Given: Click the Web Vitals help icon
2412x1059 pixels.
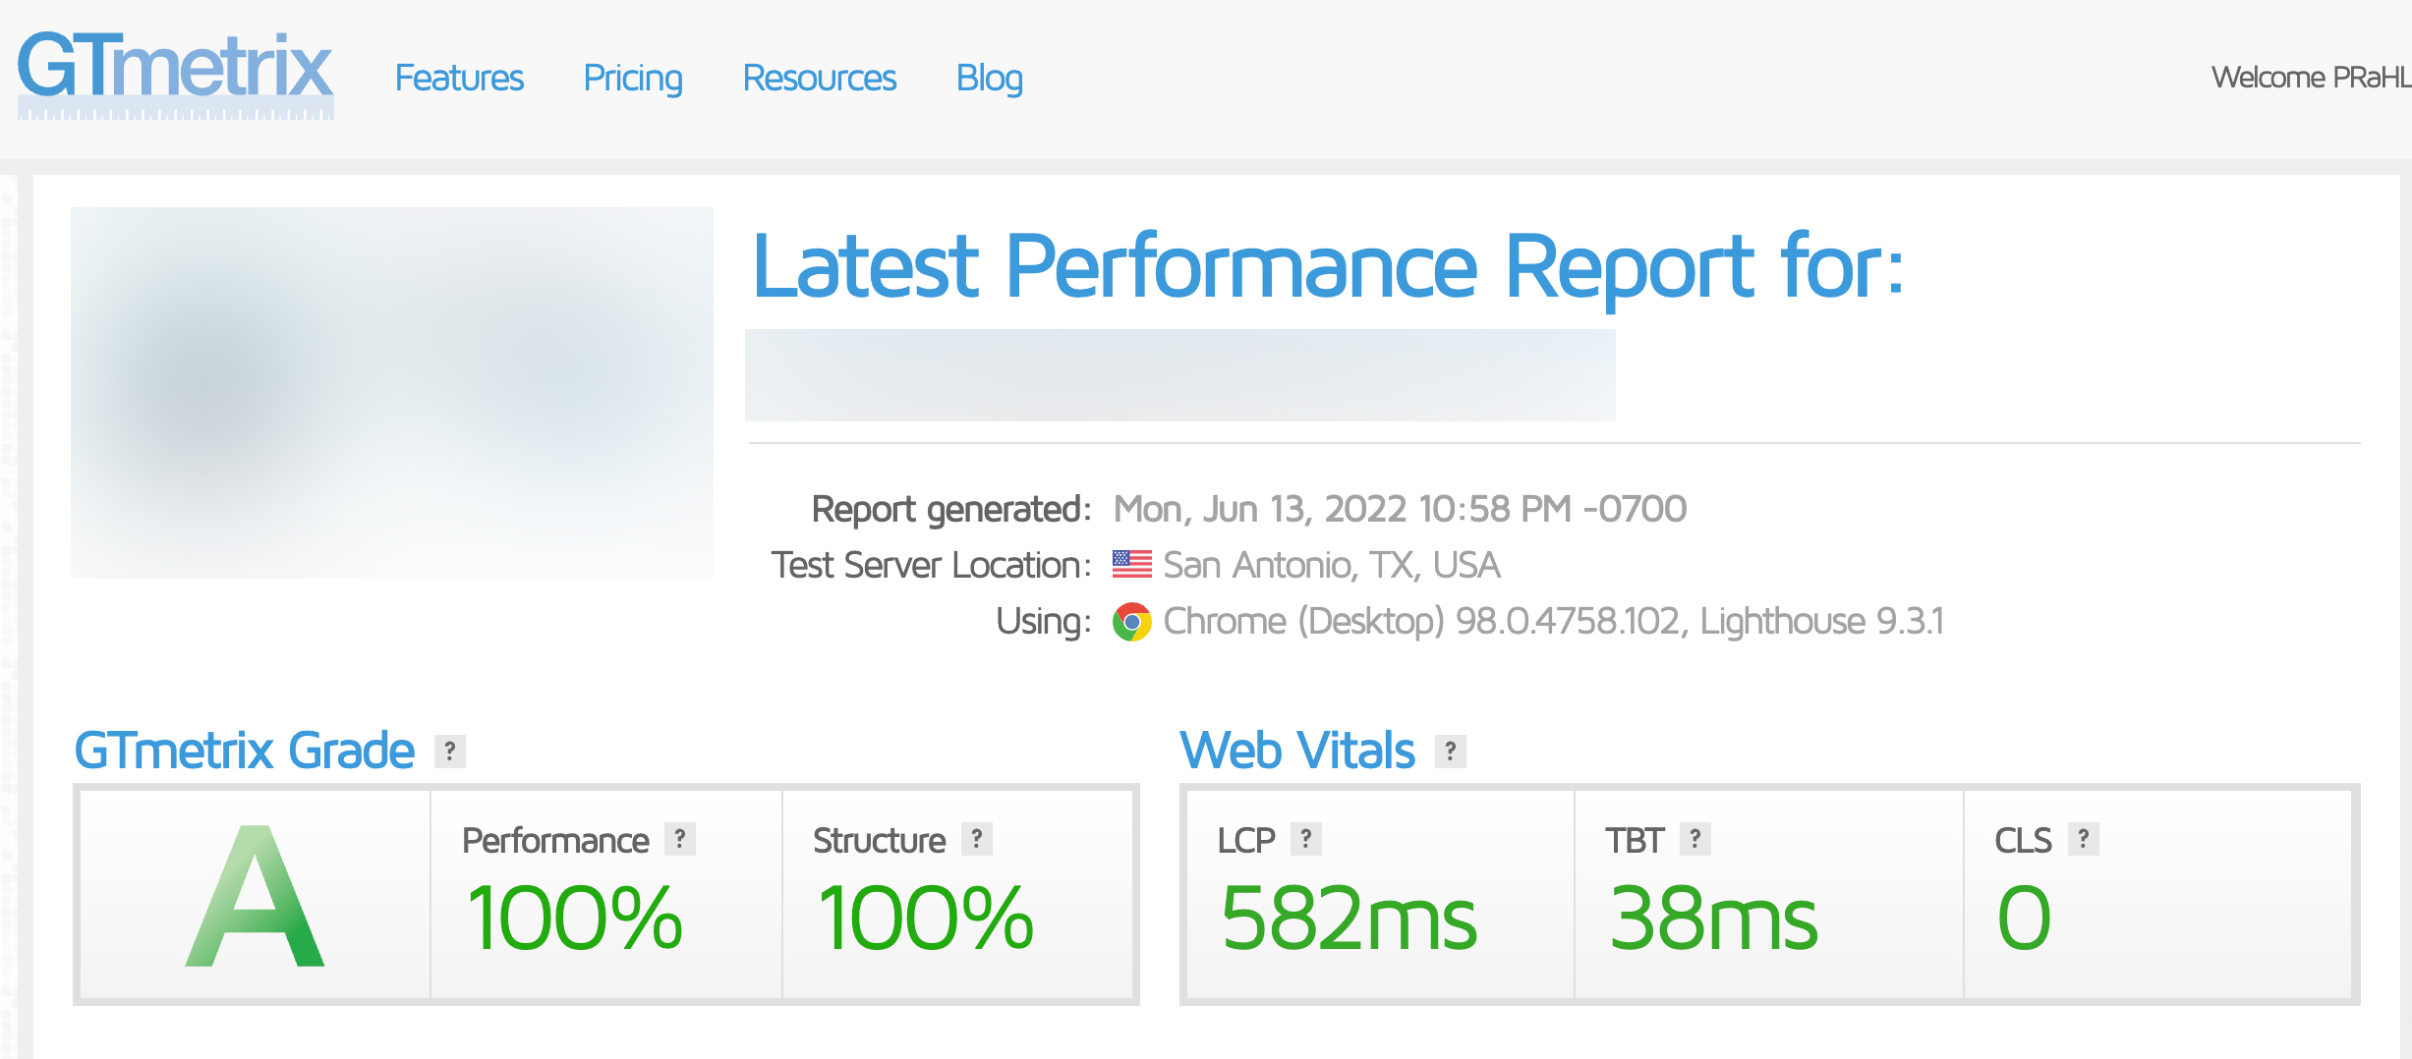Looking at the screenshot, I should (1451, 752).
